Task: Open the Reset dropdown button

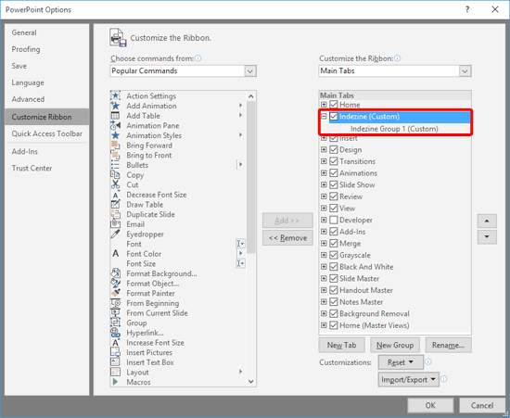Action: coord(401,362)
